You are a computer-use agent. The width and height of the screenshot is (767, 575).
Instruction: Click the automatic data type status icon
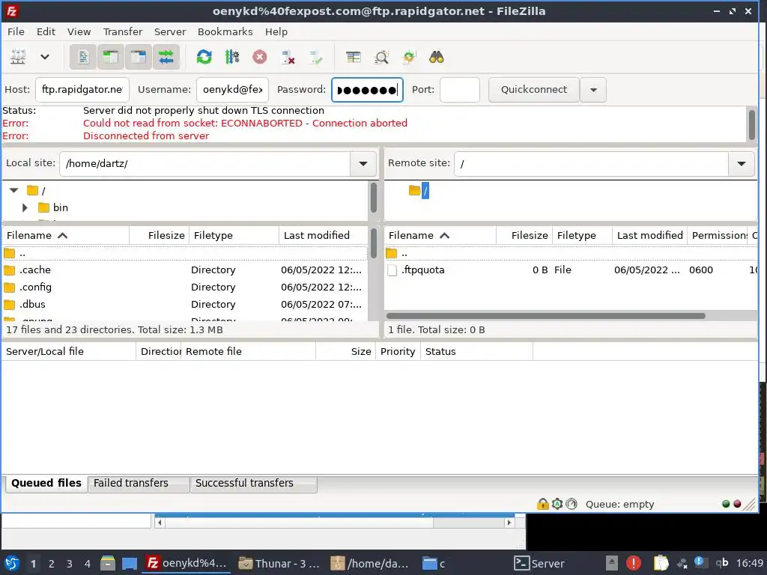point(557,504)
